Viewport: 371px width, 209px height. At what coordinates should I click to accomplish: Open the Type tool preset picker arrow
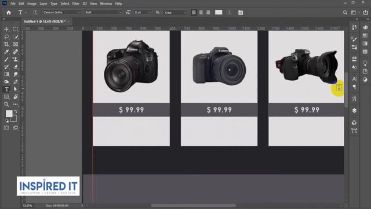(x=26, y=13)
